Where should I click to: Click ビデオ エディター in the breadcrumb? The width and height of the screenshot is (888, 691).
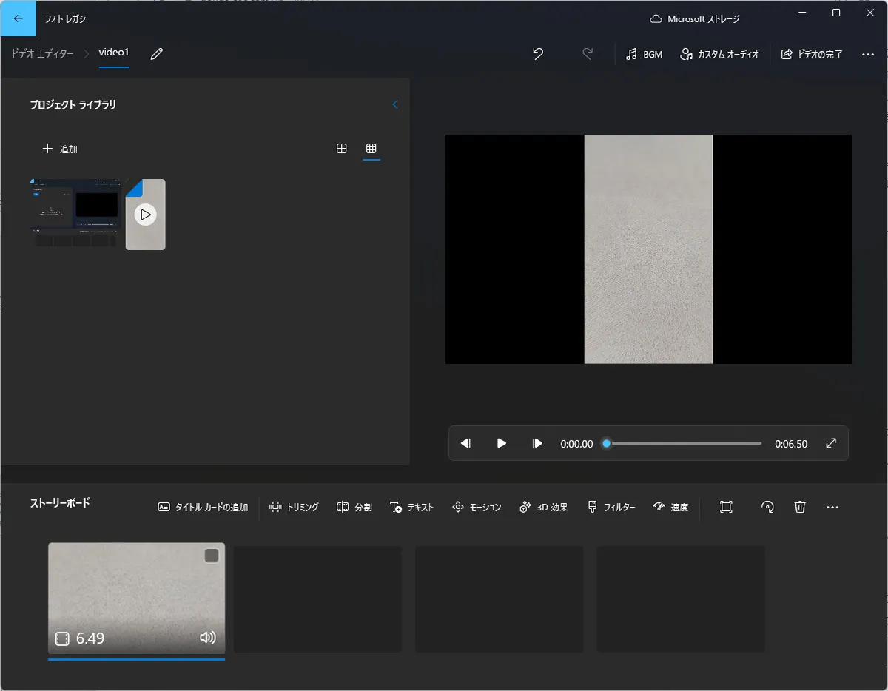42,54
